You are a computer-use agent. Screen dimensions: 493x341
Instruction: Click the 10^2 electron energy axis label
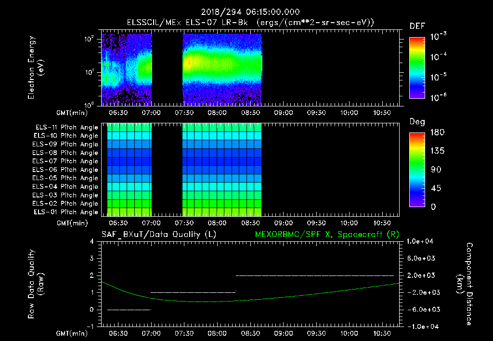tap(89, 39)
